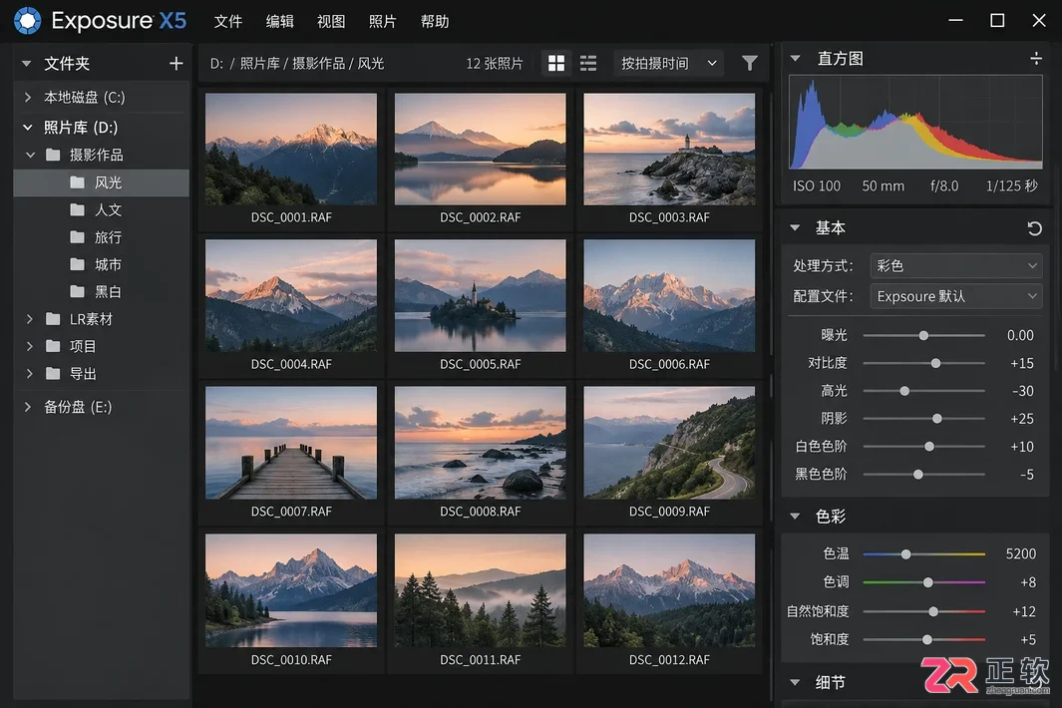Click the 摄影作品 breadcrumb segment
The image size is (1062, 708).
(318, 63)
